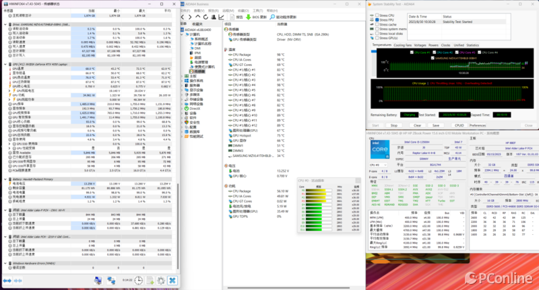Viewport: 539px width, 290px height.
Task: Open HWiNFO sensor settings gear
Action: click(x=161, y=281)
